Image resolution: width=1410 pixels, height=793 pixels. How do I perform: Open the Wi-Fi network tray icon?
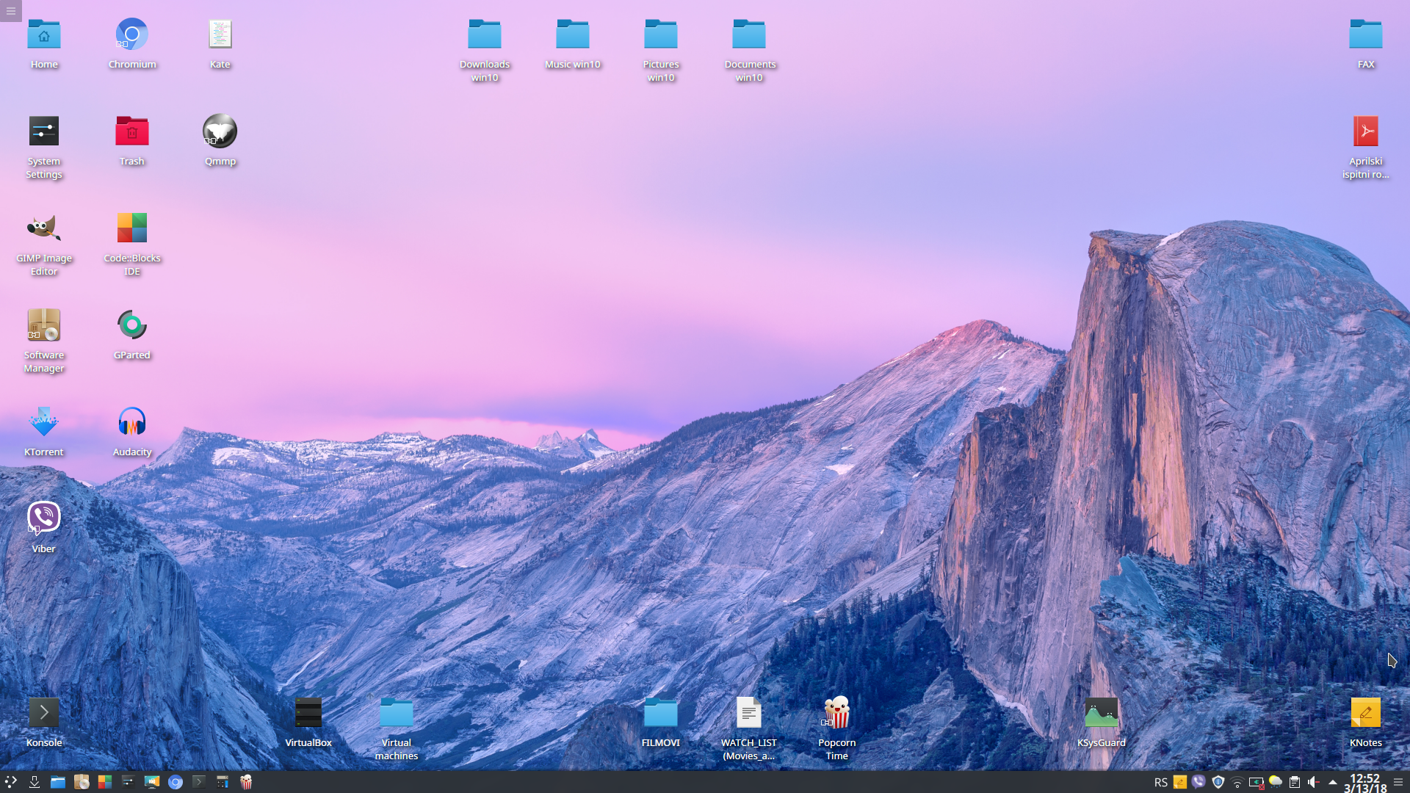click(1237, 782)
